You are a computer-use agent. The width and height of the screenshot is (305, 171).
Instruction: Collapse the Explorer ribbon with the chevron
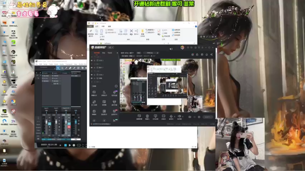pos(194,26)
